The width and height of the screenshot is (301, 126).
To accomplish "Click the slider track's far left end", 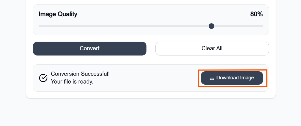I will 40,26.
